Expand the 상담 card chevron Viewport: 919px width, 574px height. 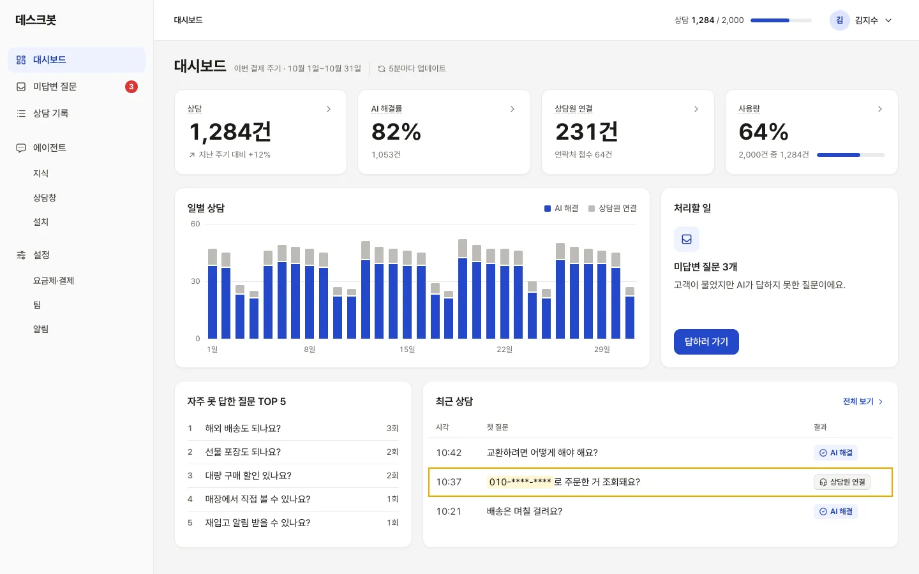pyautogui.click(x=329, y=109)
